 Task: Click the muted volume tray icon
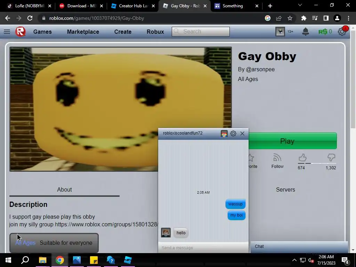[311, 260]
